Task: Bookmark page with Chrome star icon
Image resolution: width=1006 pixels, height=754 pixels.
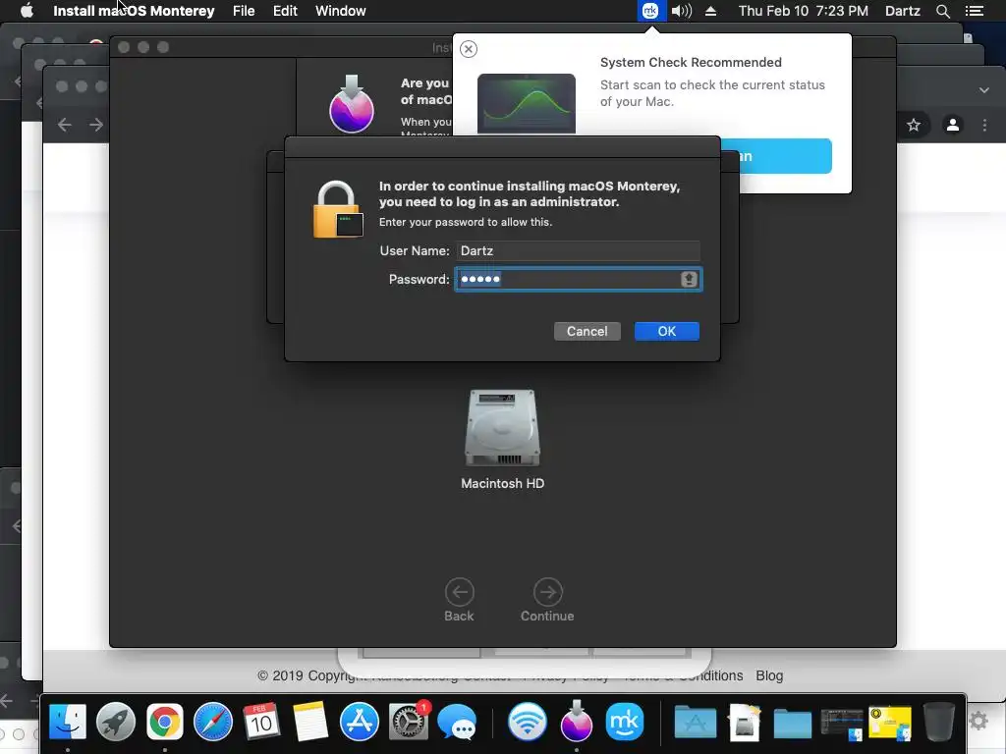Action: [x=914, y=125]
